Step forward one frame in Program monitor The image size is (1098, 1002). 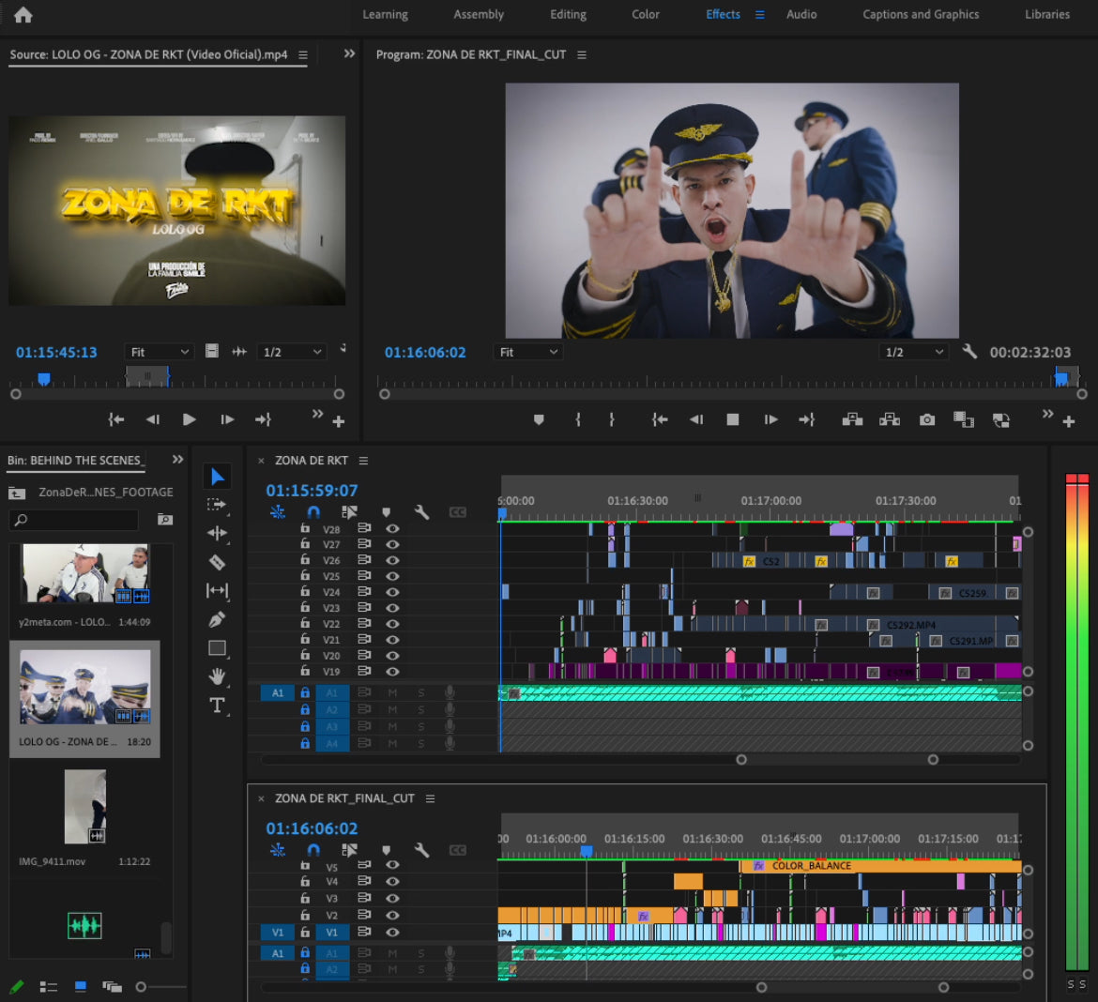[770, 419]
